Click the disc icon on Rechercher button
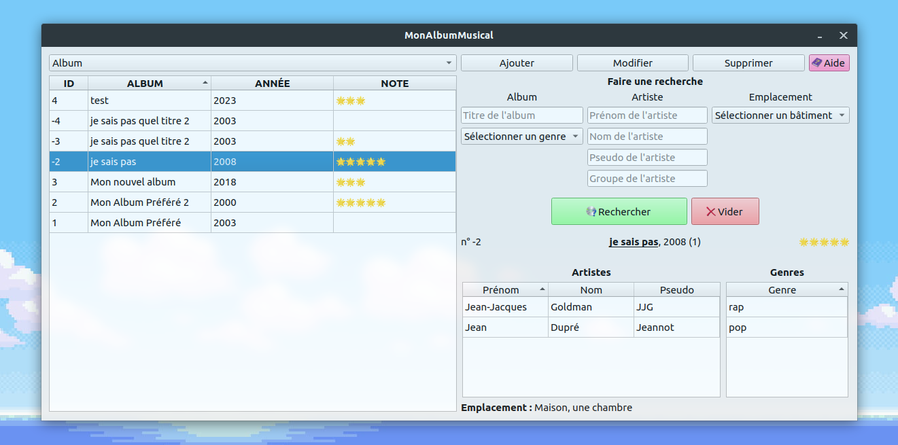 coord(591,211)
